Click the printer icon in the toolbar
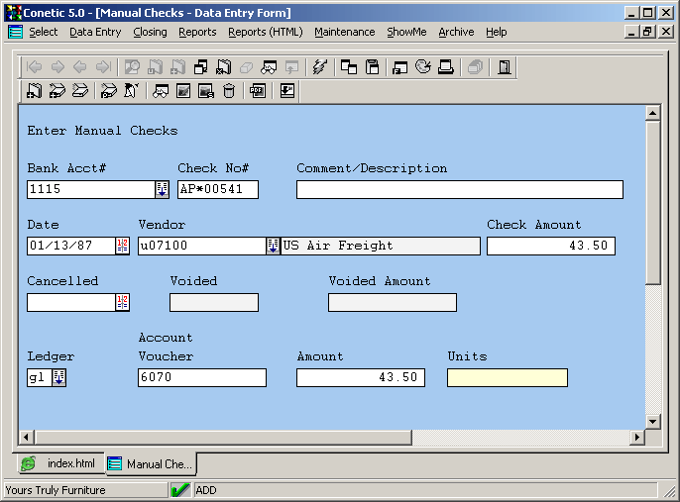Viewport: 680px width, 502px height. 446,67
